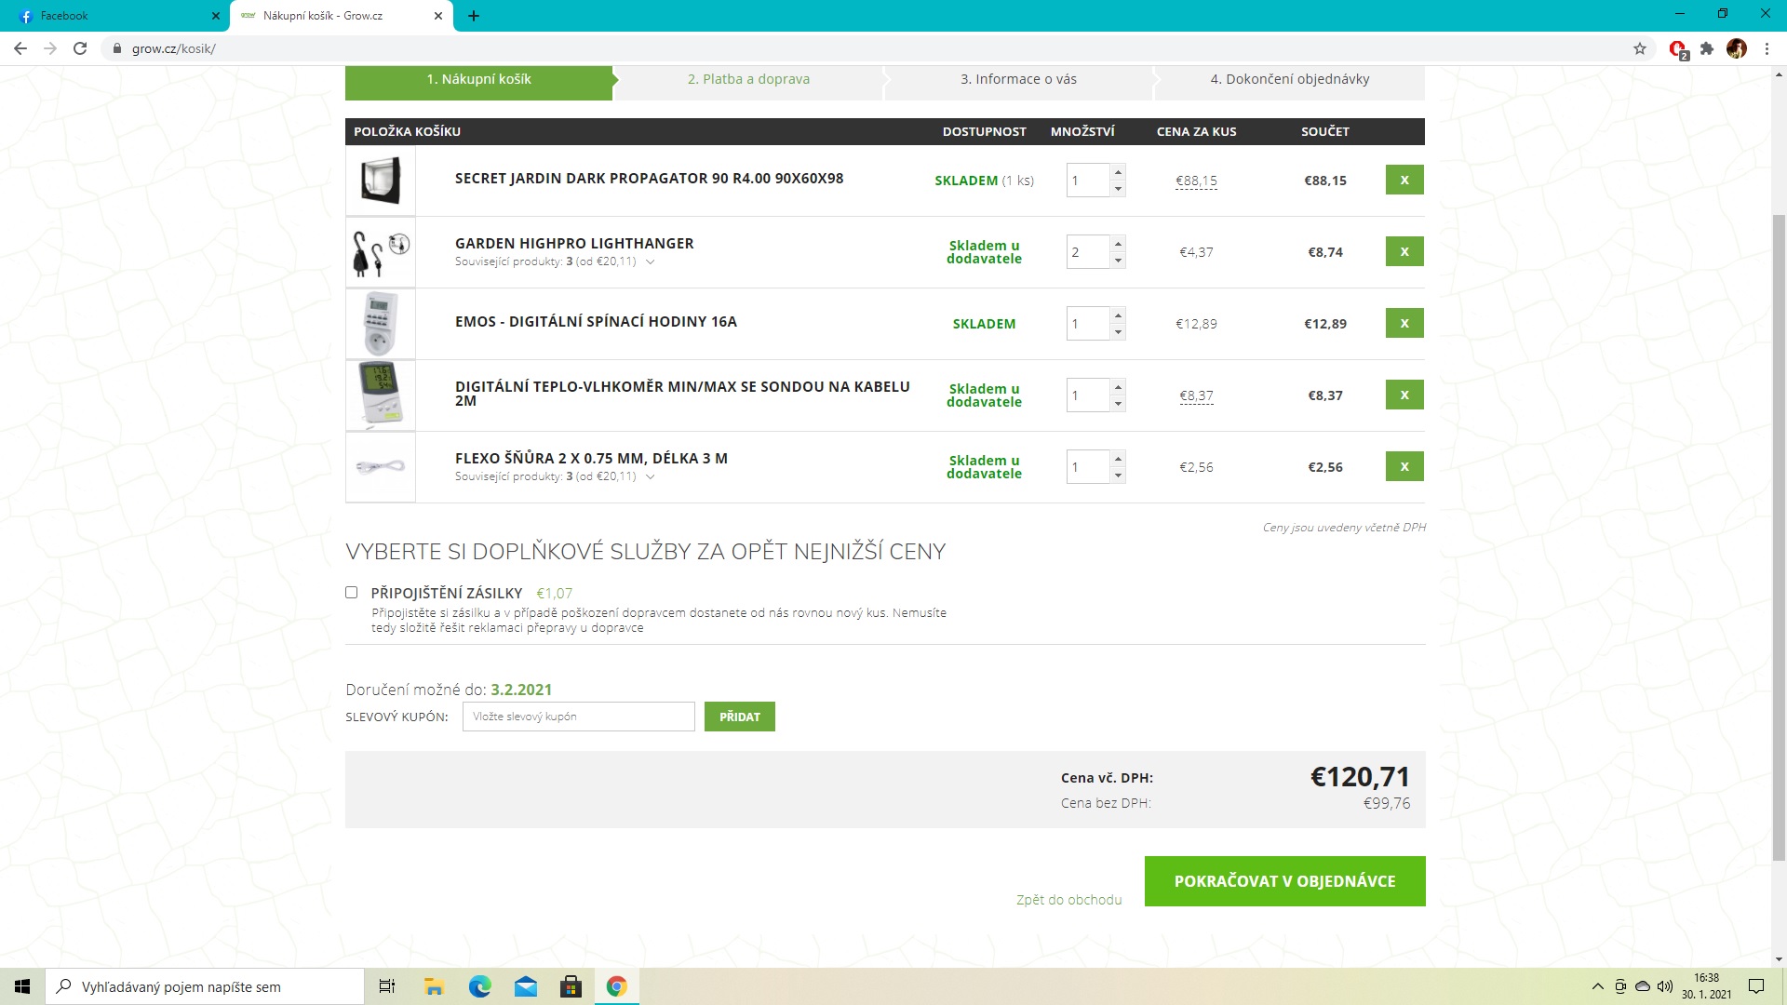The width and height of the screenshot is (1787, 1005).
Task: Open Lighthanger product thumbnail
Action: pyautogui.click(x=381, y=252)
